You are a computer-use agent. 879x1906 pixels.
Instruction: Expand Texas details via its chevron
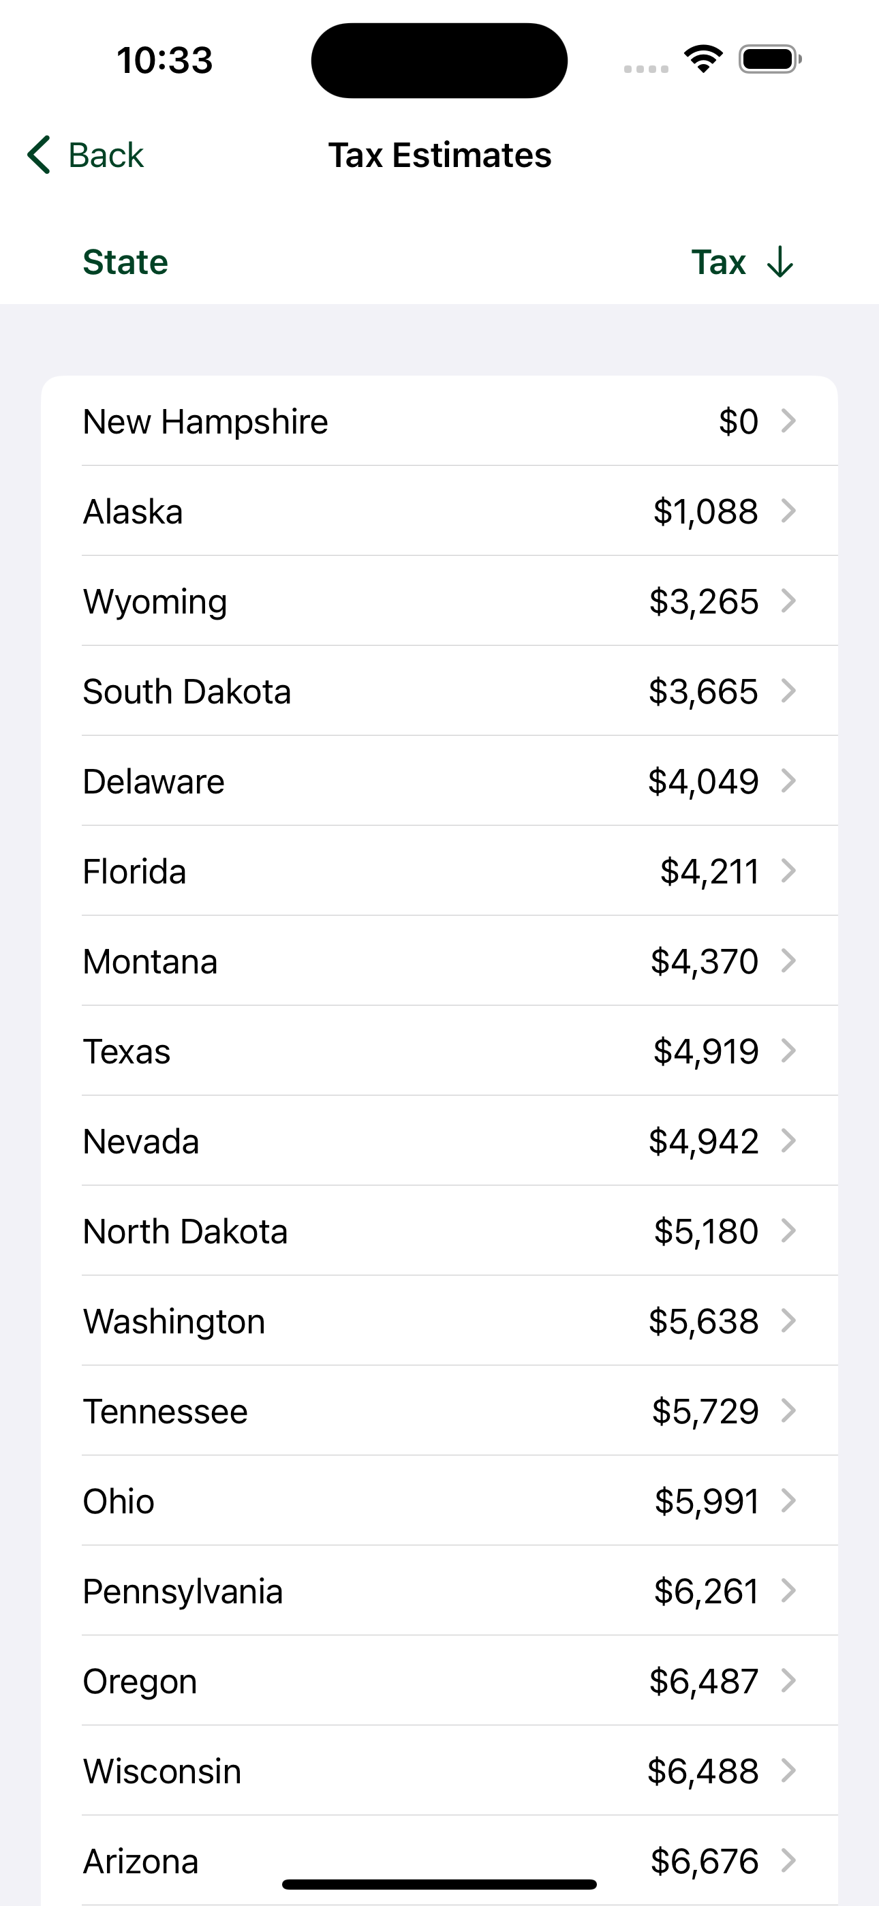click(789, 1050)
